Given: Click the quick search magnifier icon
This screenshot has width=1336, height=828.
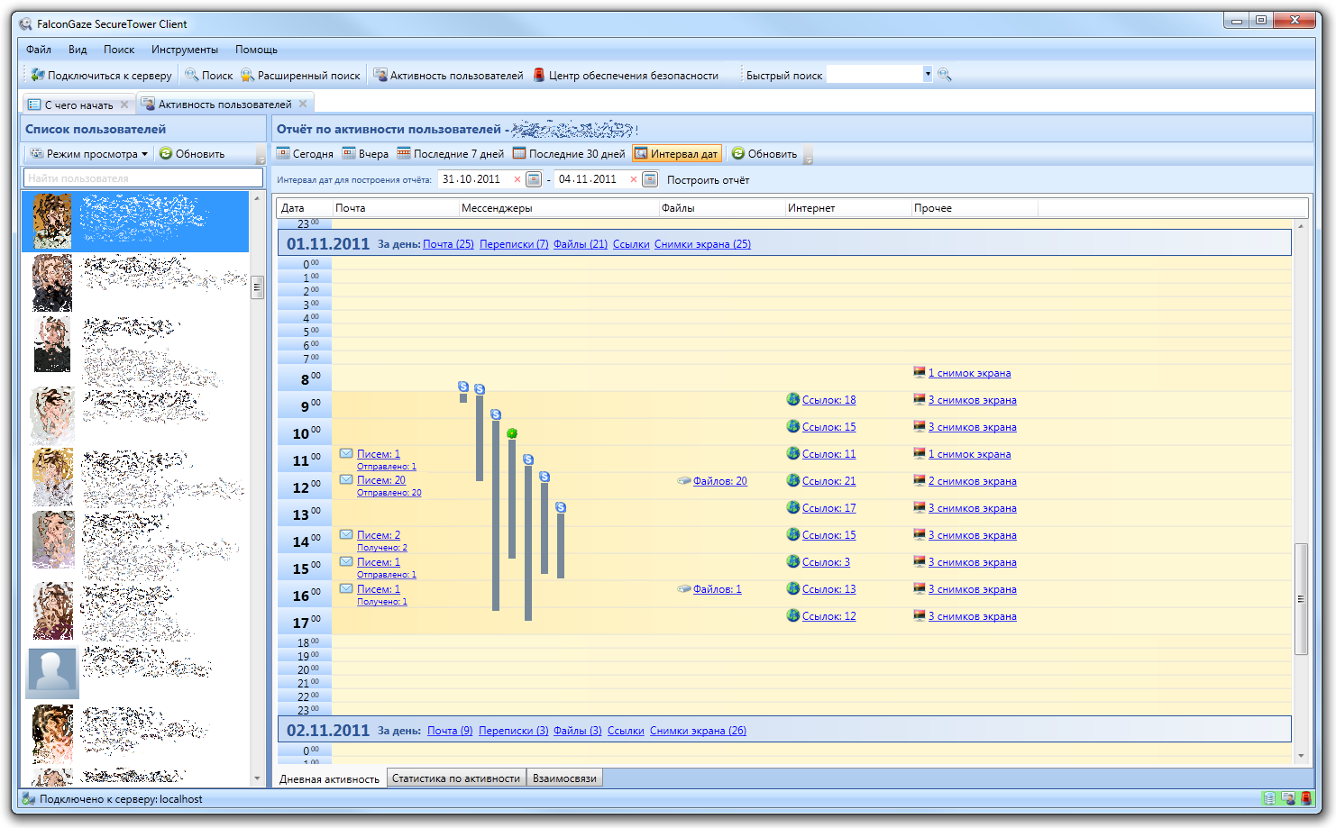Looking at the screenshot, I should 945,75.
